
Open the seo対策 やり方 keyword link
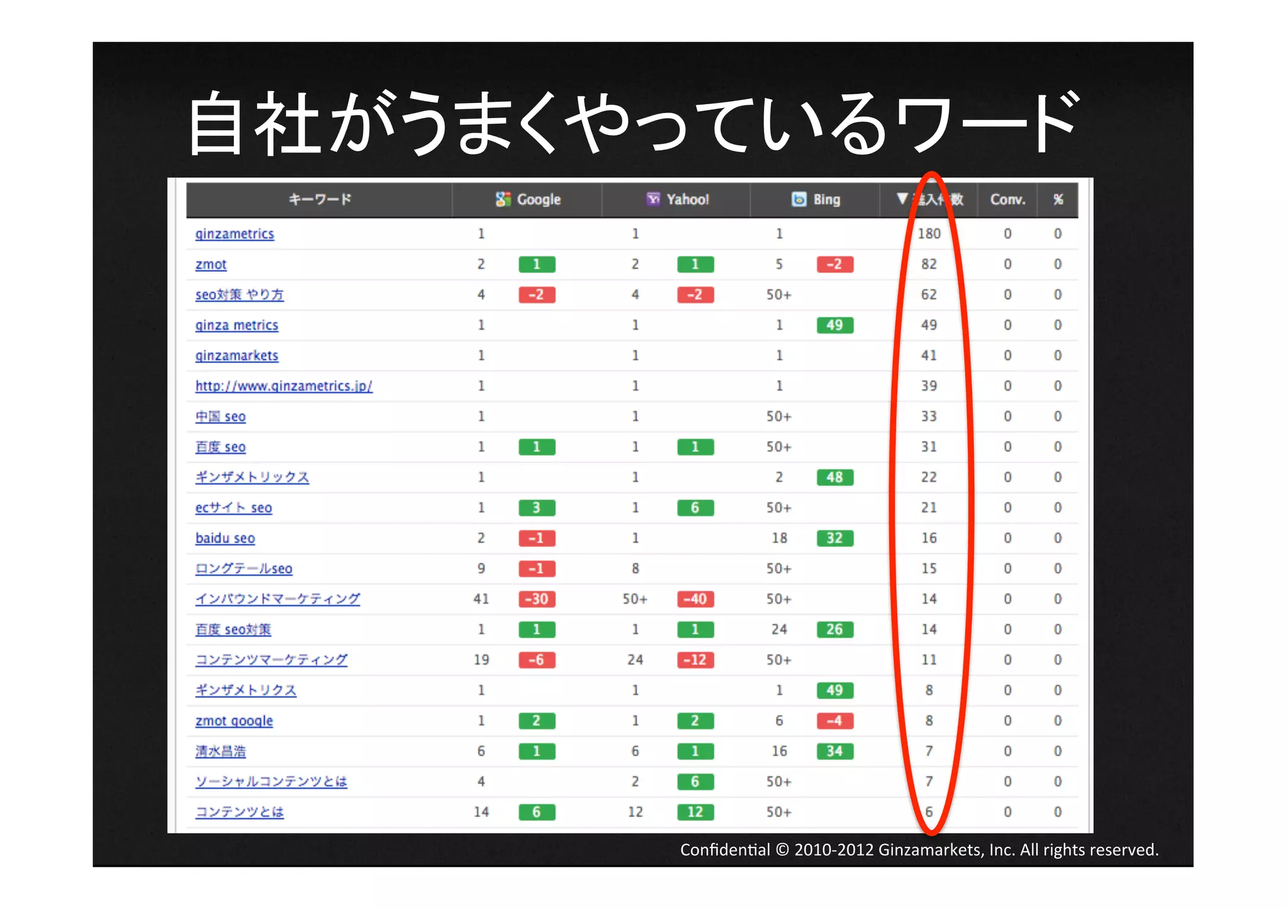(239, 295)
